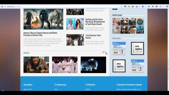Click the 'Архивы' footer heading
The image size is (169, 95).
(x=28, y=85)
